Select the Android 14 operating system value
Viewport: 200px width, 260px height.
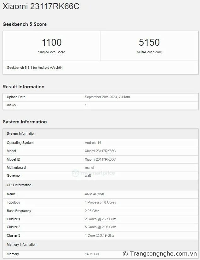point(93,143)
